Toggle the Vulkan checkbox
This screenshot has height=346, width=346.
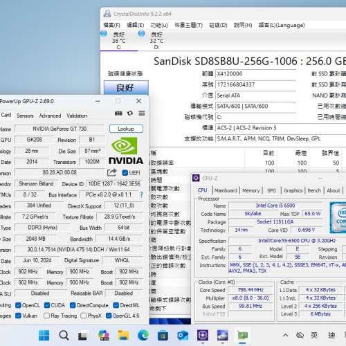tap(18, 316)
